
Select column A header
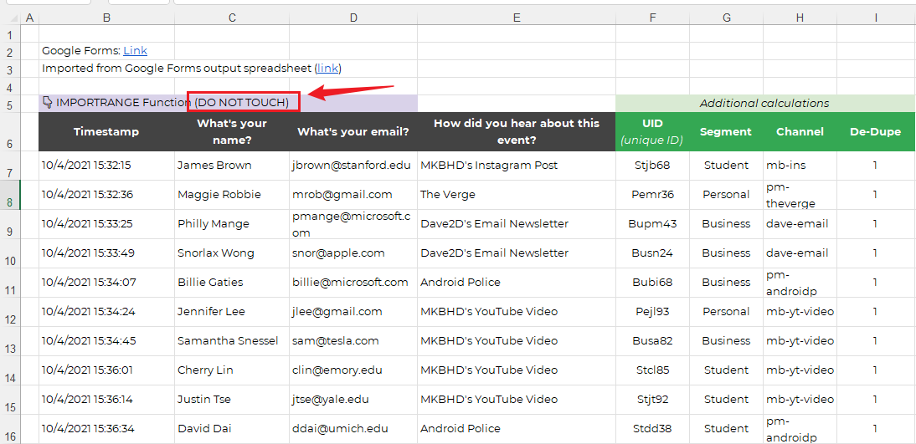[x=29, y=18]
